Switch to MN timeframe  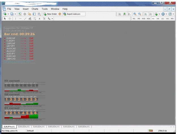172,19
